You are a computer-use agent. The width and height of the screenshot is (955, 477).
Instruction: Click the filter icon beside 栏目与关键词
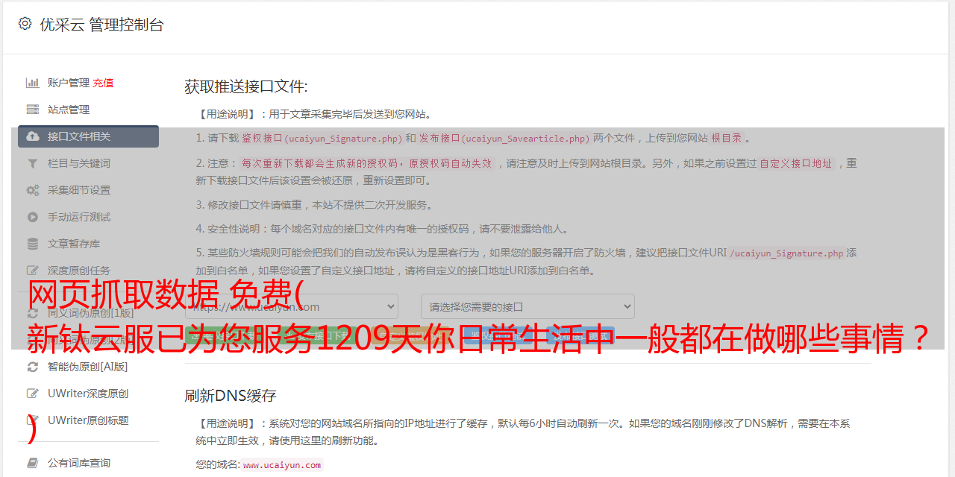[x=33, y=163]
